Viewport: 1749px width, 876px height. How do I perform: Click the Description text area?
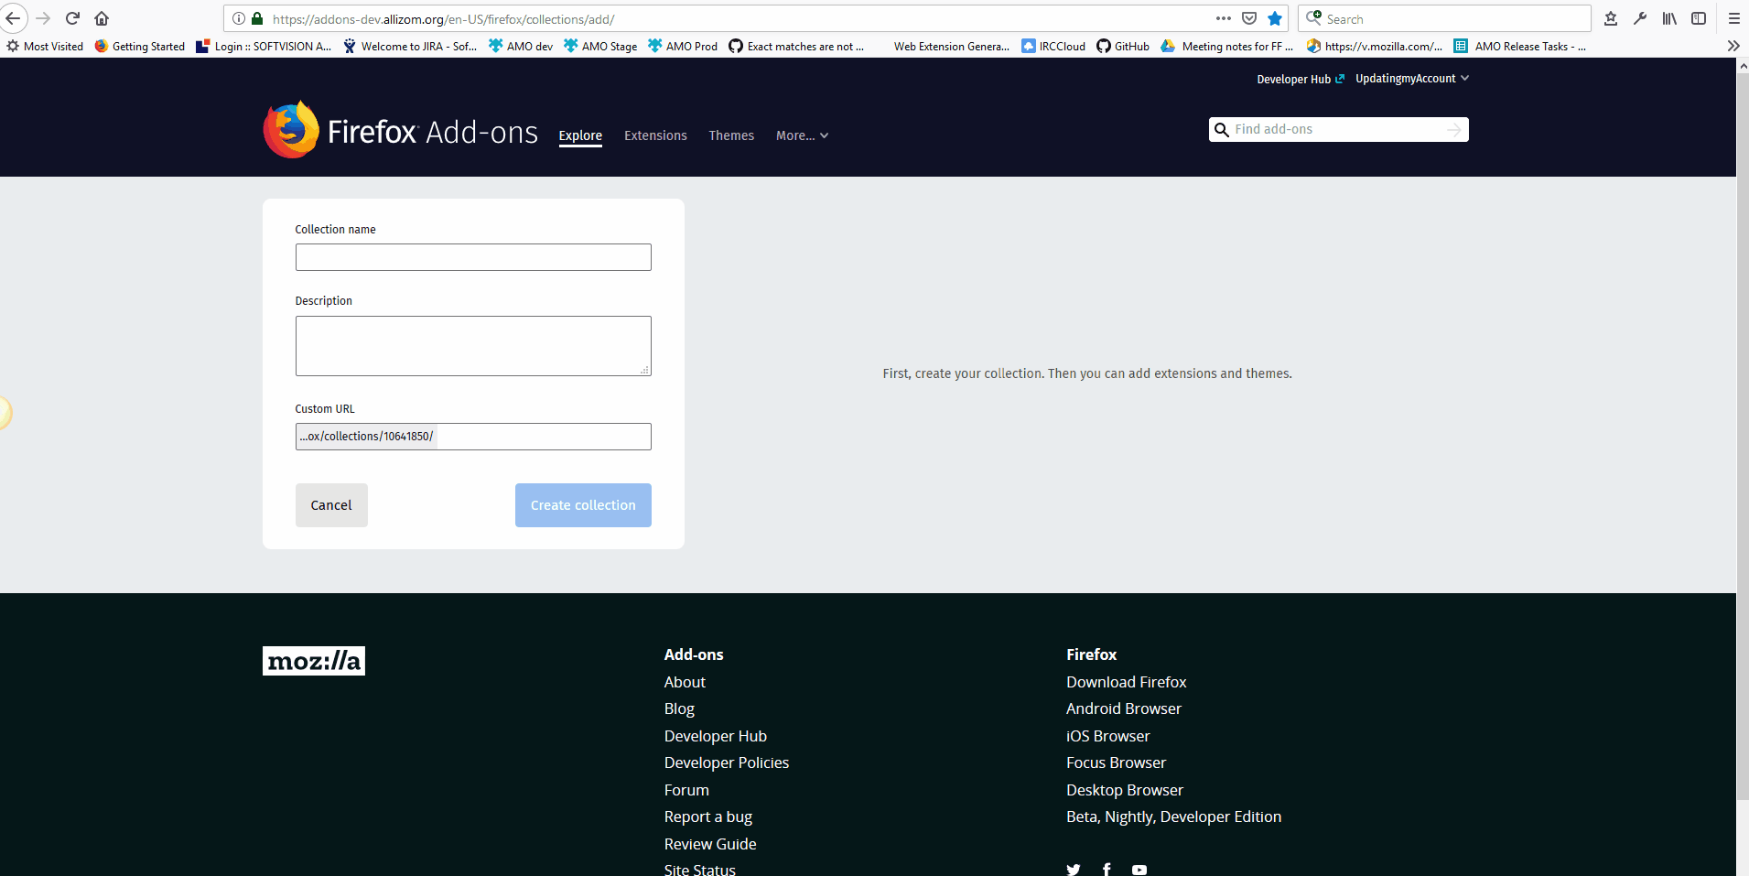tap(473, 346)
